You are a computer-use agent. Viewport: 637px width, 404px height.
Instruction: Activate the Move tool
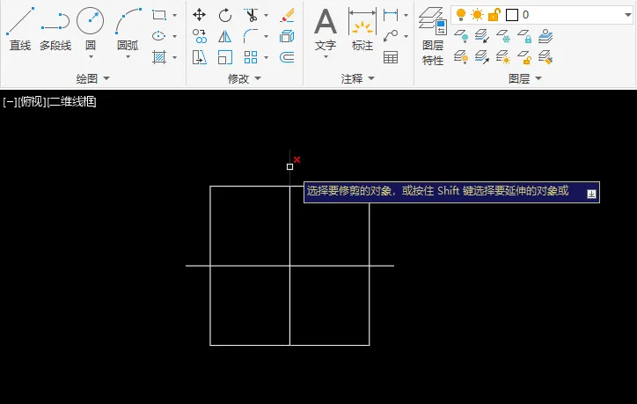(x=199, y=15)
